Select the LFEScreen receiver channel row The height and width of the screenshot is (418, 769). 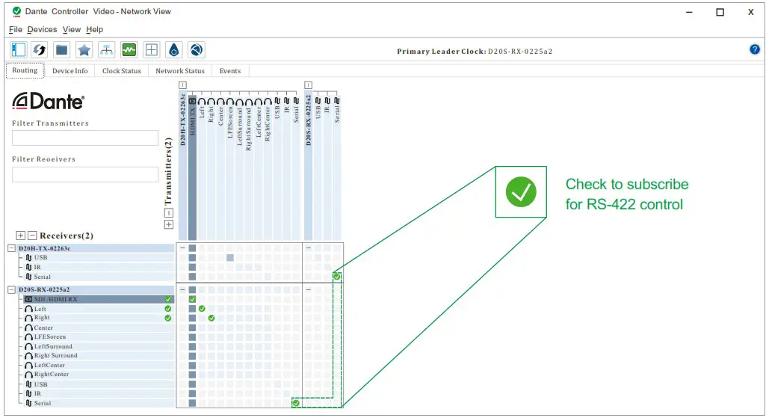99,337
